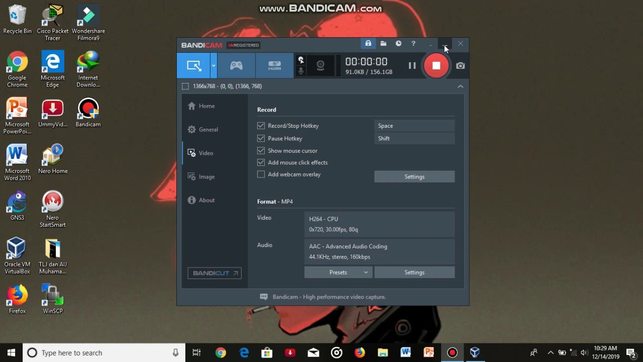Open the scheduled recording clock icon
The height and width of the screenshot is (362, 643).
point(398,44)
